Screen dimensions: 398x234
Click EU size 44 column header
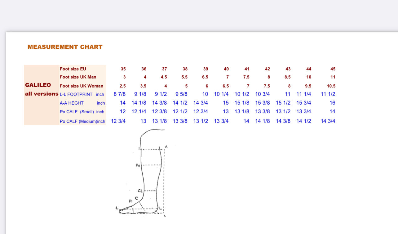point(309,69)
